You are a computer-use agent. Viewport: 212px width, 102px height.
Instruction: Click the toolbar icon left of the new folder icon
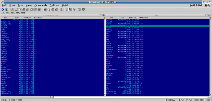point(28,10)
